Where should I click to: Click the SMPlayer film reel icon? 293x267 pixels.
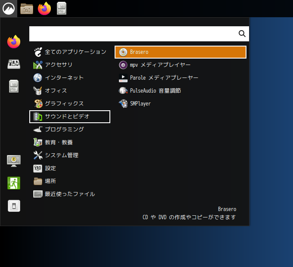123,104
